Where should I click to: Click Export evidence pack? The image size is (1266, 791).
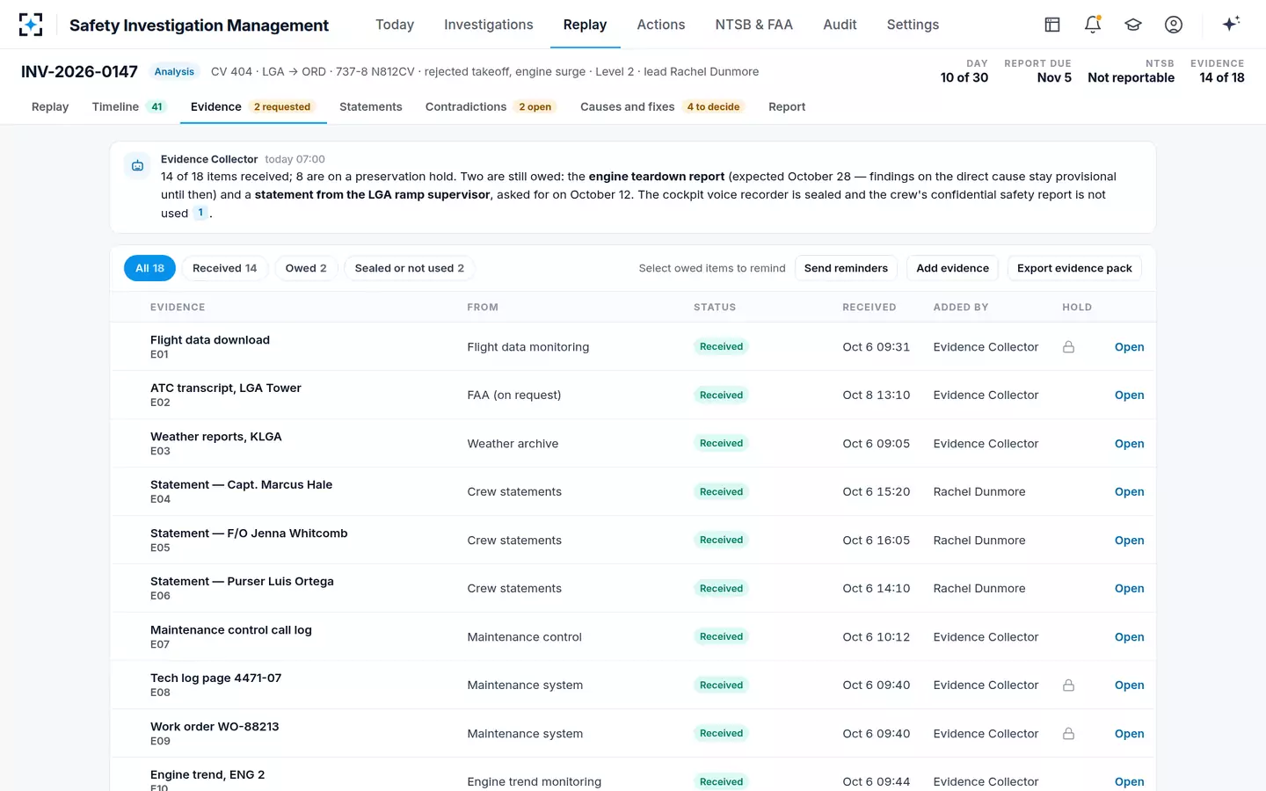(1074, 268)
